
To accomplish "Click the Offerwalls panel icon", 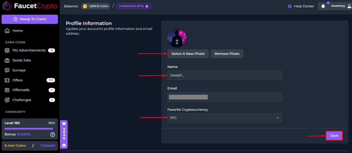I will pyautogui.click(x=7, y=90).
